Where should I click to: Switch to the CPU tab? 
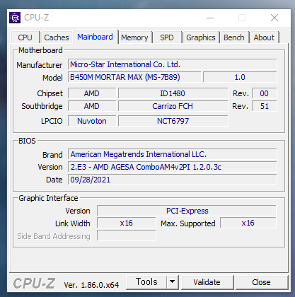pyautogui.click(x=25, y=37)
